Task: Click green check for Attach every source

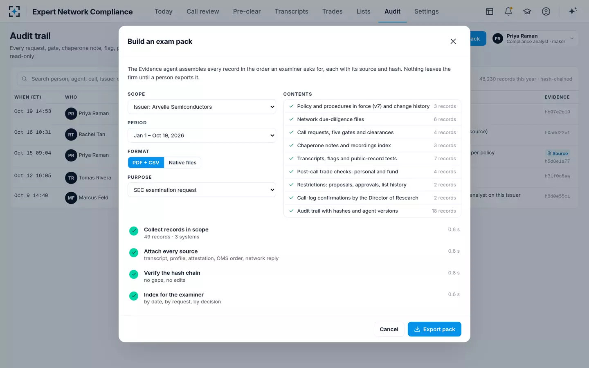Action: pyautogui.click(x=134, y=253)
